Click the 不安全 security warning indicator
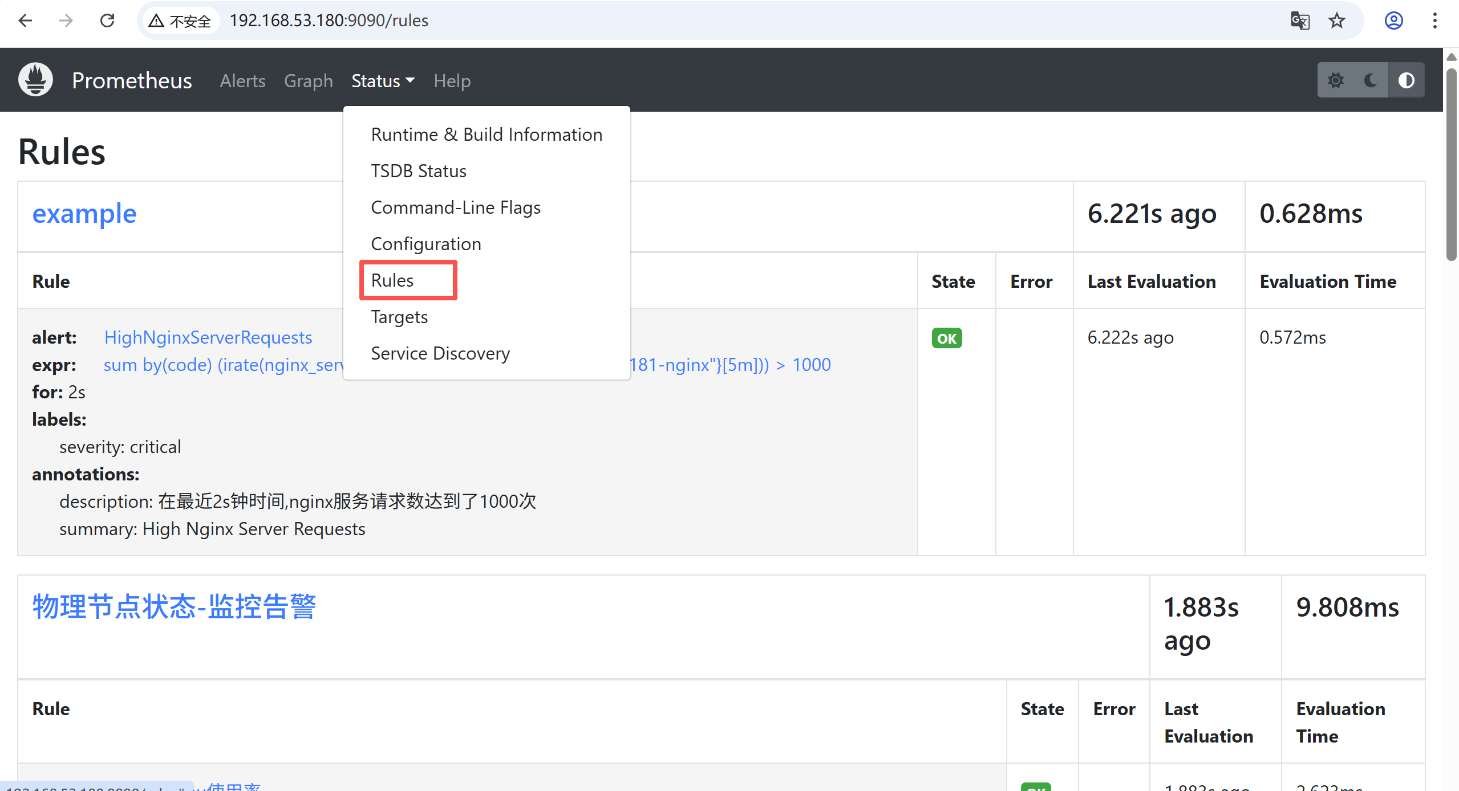 tap(180, 21)
